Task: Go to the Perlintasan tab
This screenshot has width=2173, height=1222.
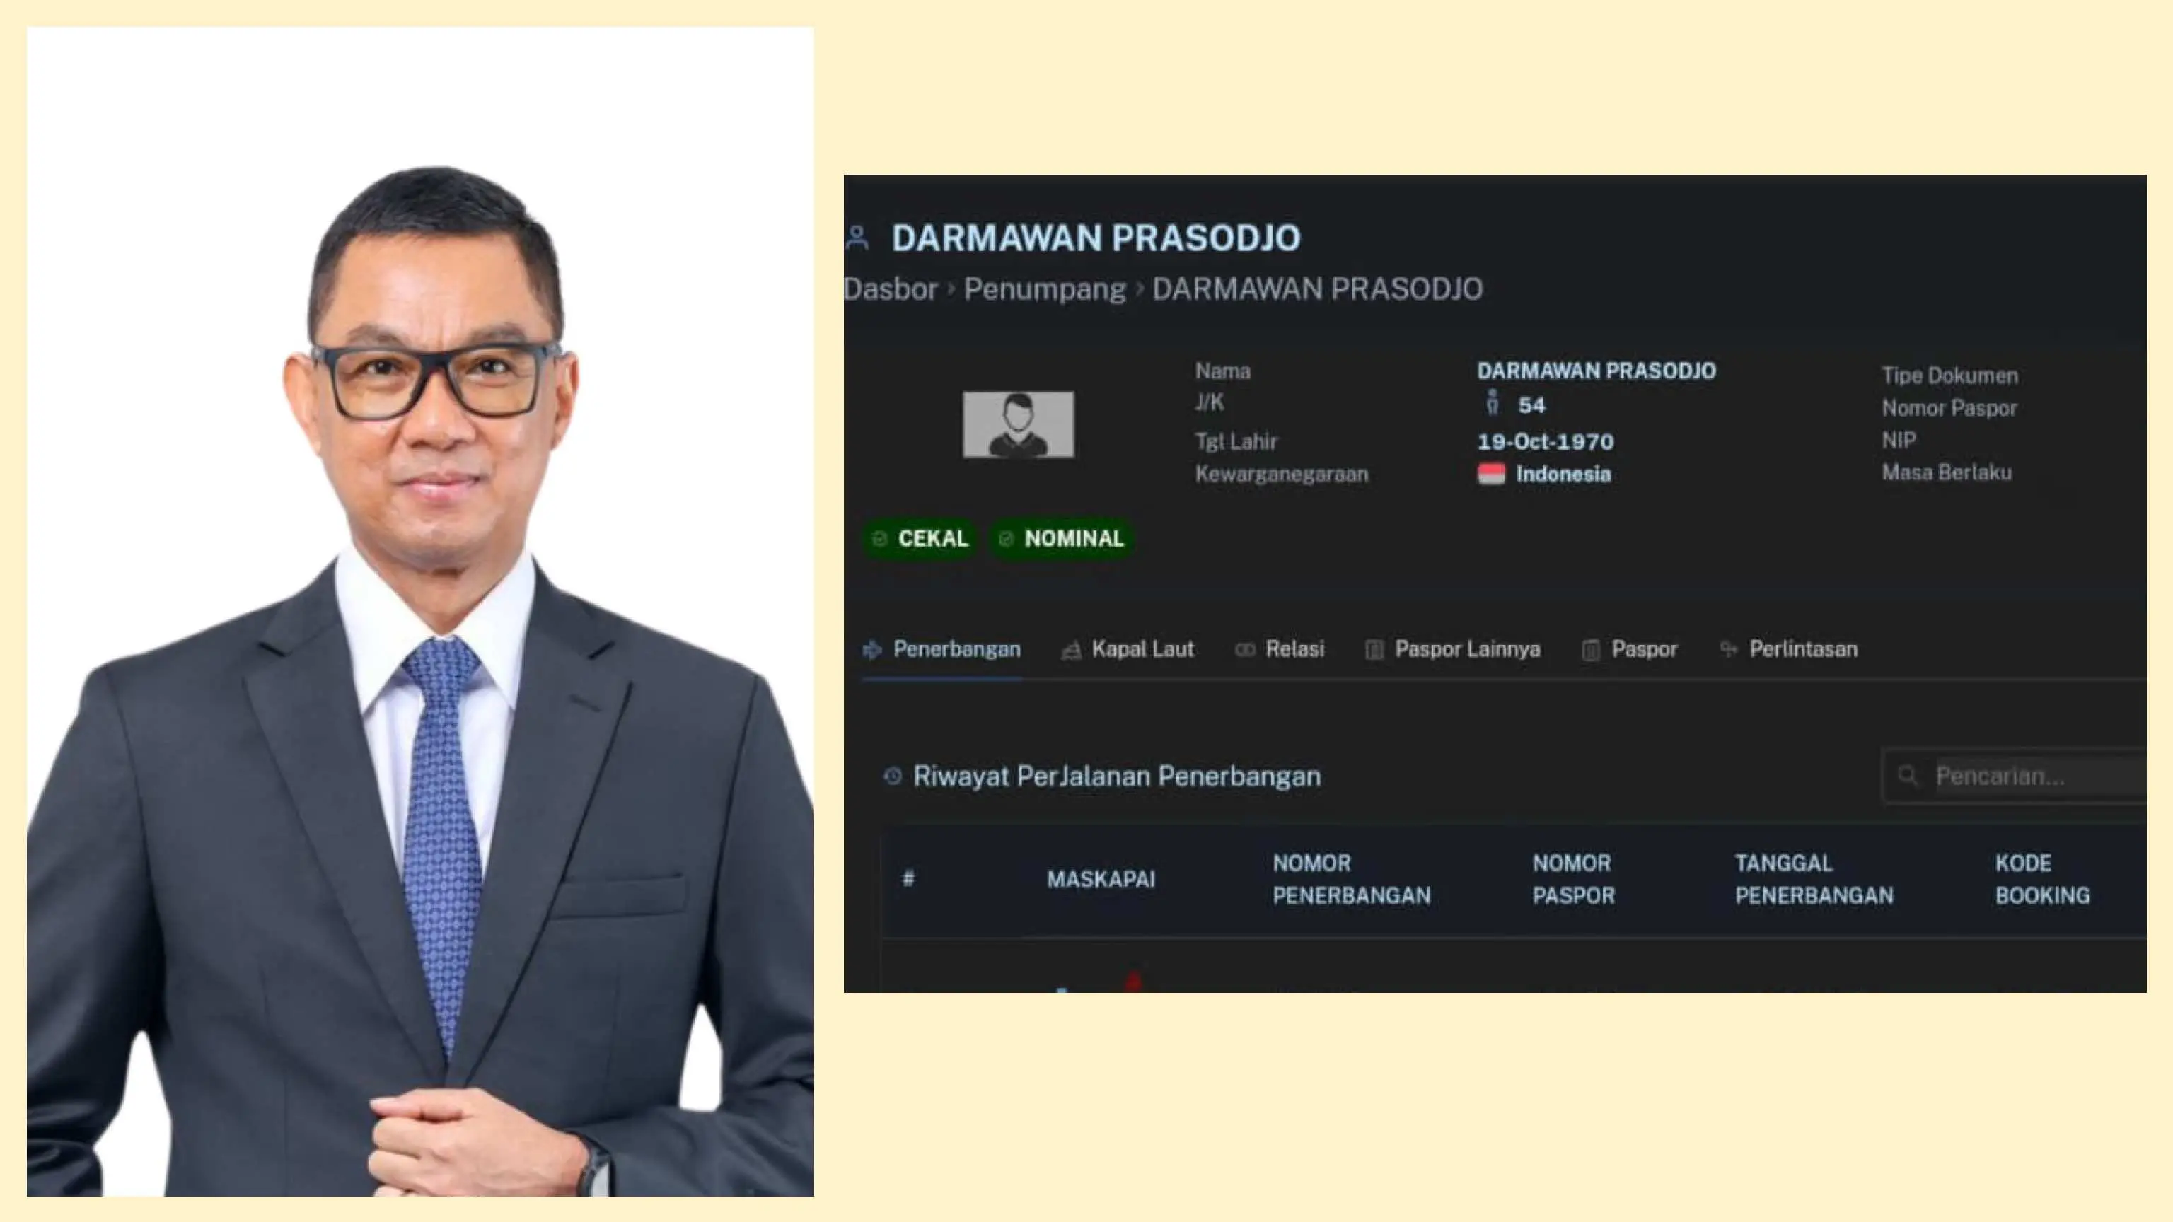Action: click(x=1788, y=649)
